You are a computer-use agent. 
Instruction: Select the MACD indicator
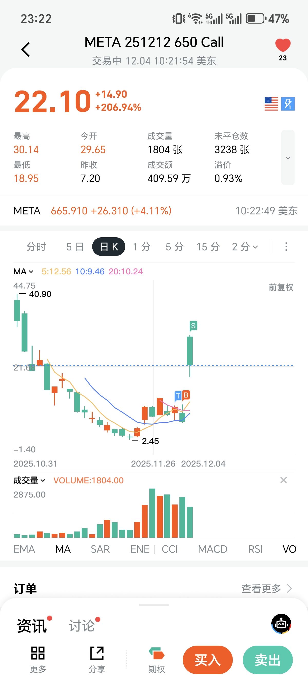213,549
